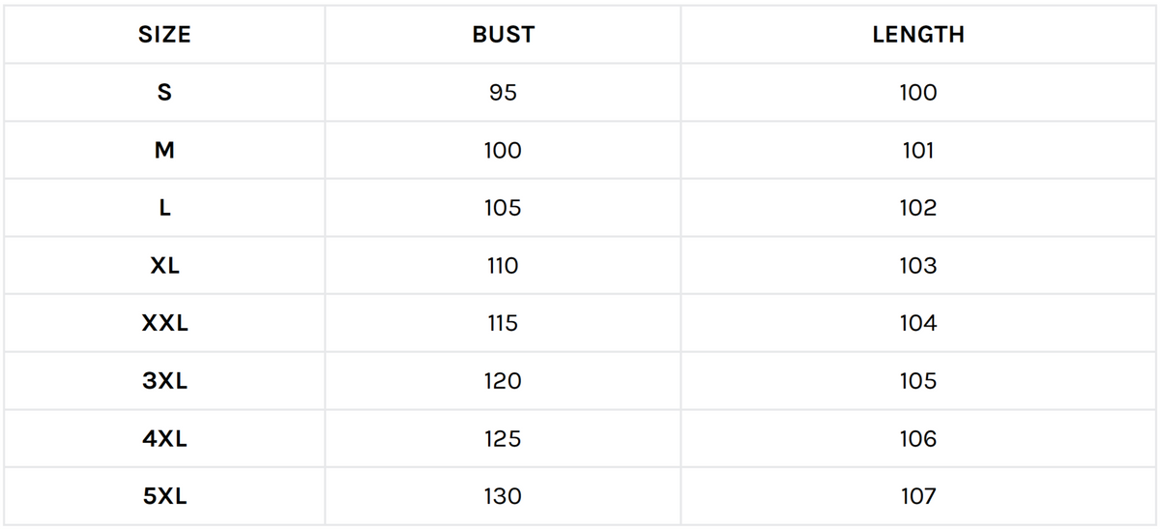Click length value 101 for size M

click(x=917, y=151)
